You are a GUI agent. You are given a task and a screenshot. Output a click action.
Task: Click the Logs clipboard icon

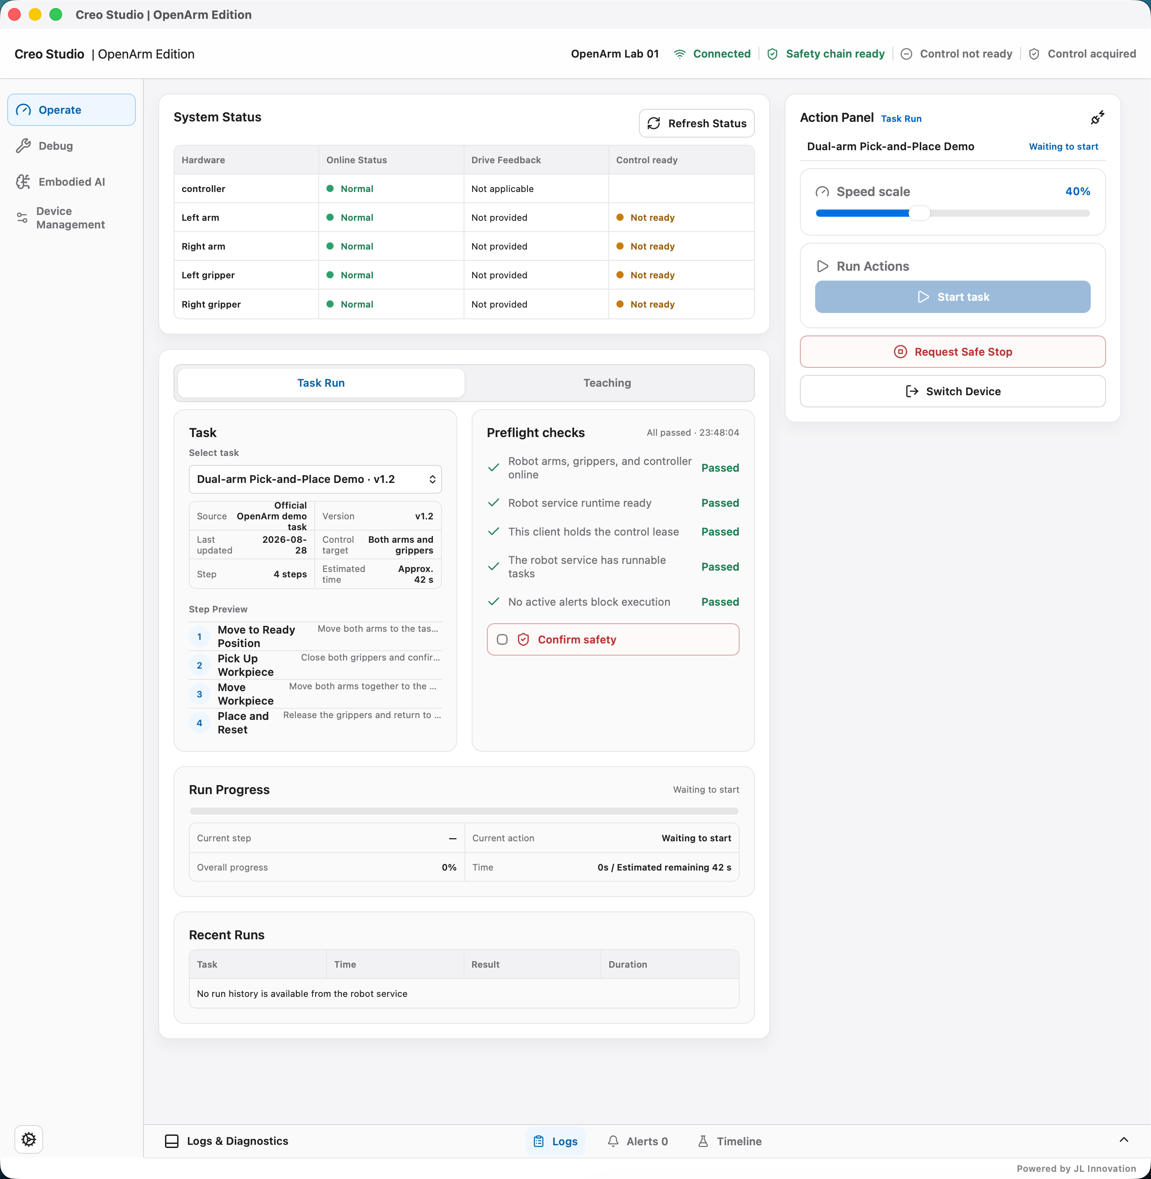click(539, 1141)
